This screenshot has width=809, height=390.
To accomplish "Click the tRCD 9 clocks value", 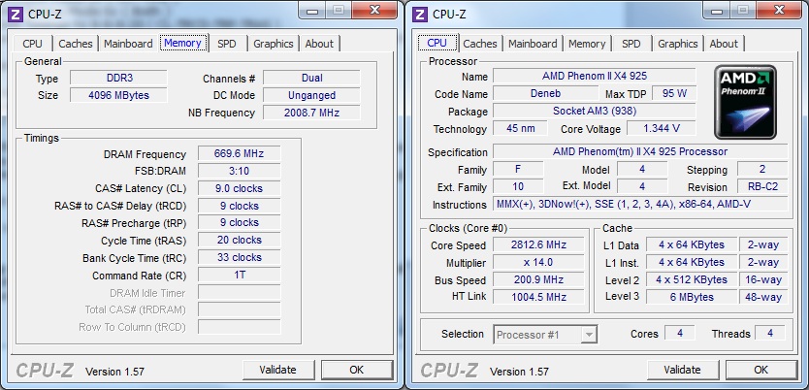I will coord(240,206).
